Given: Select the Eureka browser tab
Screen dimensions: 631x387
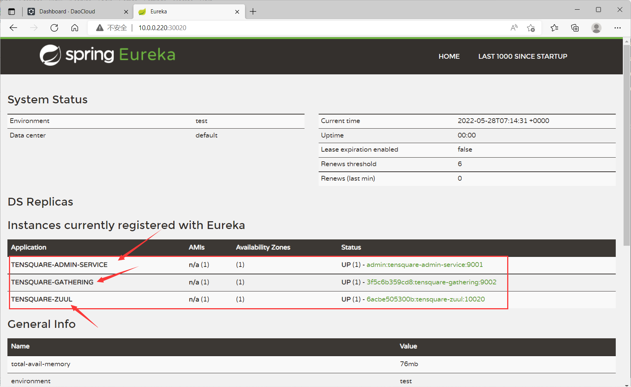Looking at the screenshot, I should coord(189,12).
